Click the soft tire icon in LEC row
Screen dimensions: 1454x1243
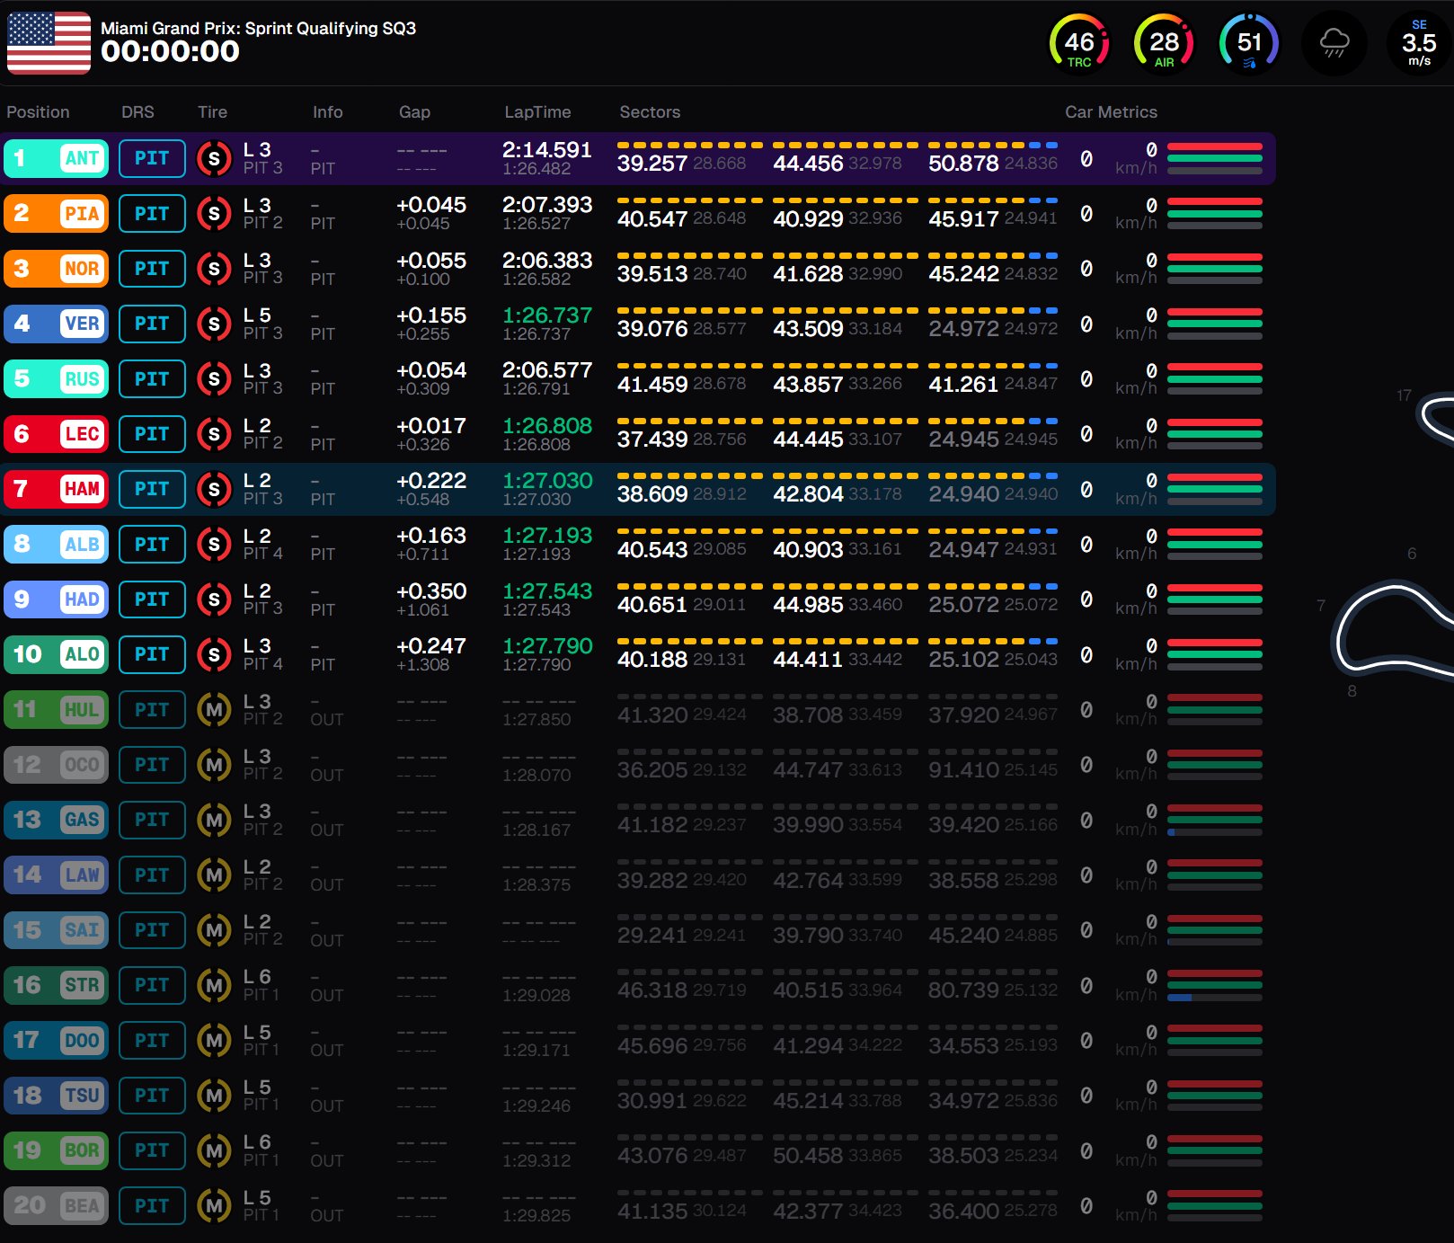(214, 434)
